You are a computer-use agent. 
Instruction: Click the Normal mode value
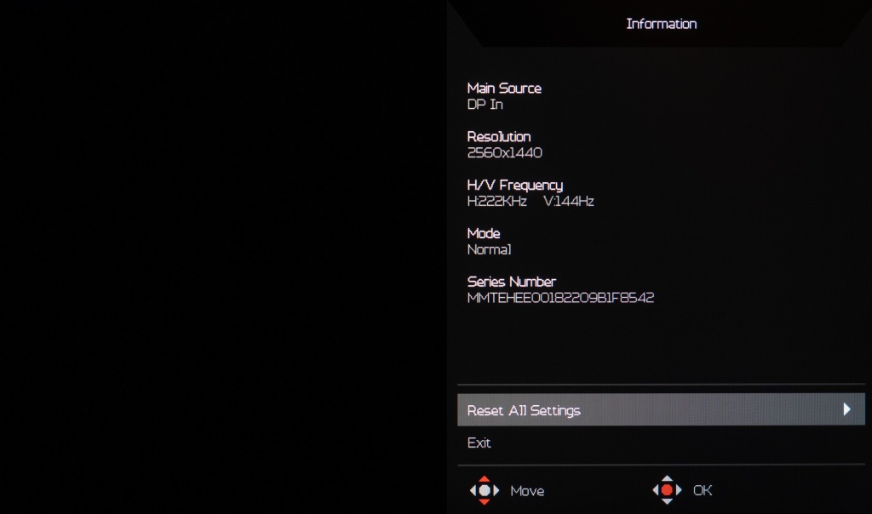(489, 249)
